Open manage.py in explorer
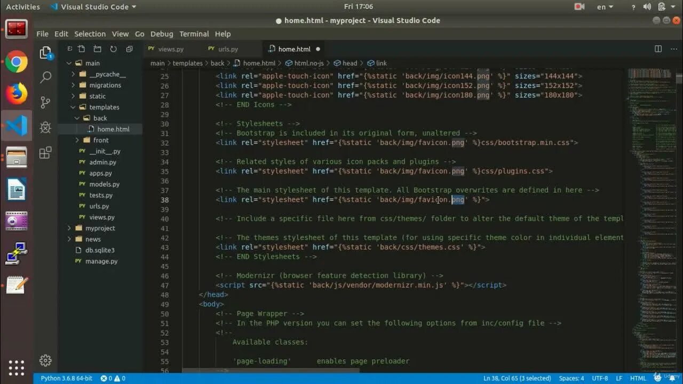This screenshot has height=384, width=683. [101, 261]
